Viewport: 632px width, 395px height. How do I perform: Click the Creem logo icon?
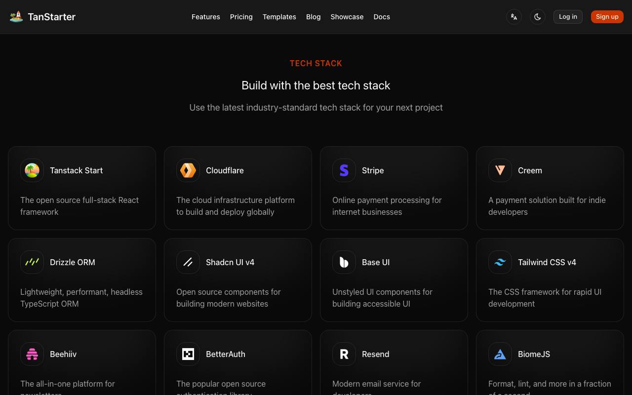(x=500, y=170)
